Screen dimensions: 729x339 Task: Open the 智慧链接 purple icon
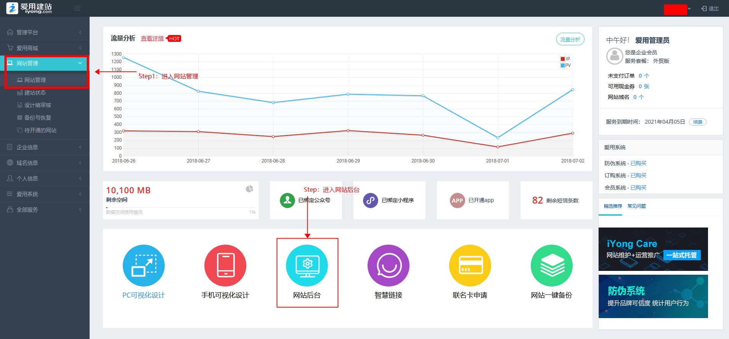coord(389,266)
